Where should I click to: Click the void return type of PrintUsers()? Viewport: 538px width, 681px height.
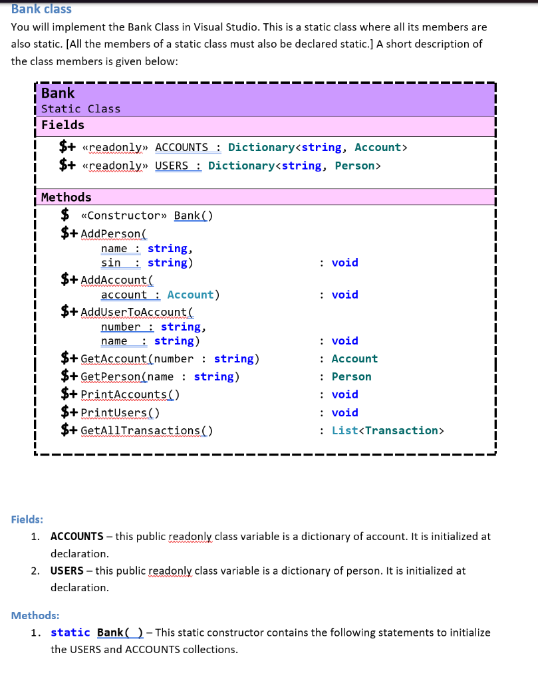pos(344,412)
